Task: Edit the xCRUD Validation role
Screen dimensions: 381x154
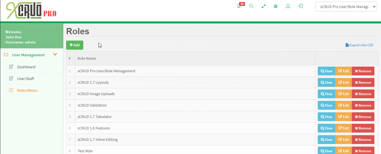Action: [x=344, y=105]
